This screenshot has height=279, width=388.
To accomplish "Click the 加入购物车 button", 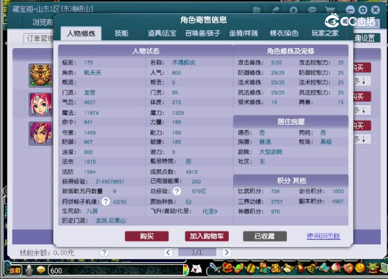I will point(207,236).
